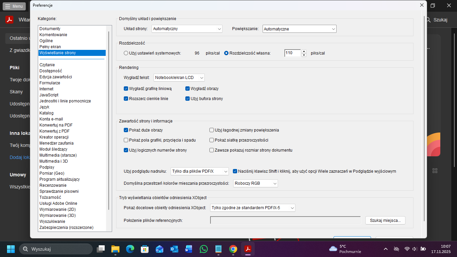The width and height of the screenshot is (457, 257).
Task: Open the Menu button in Acrobat
Action: click(x=14, y=6)
